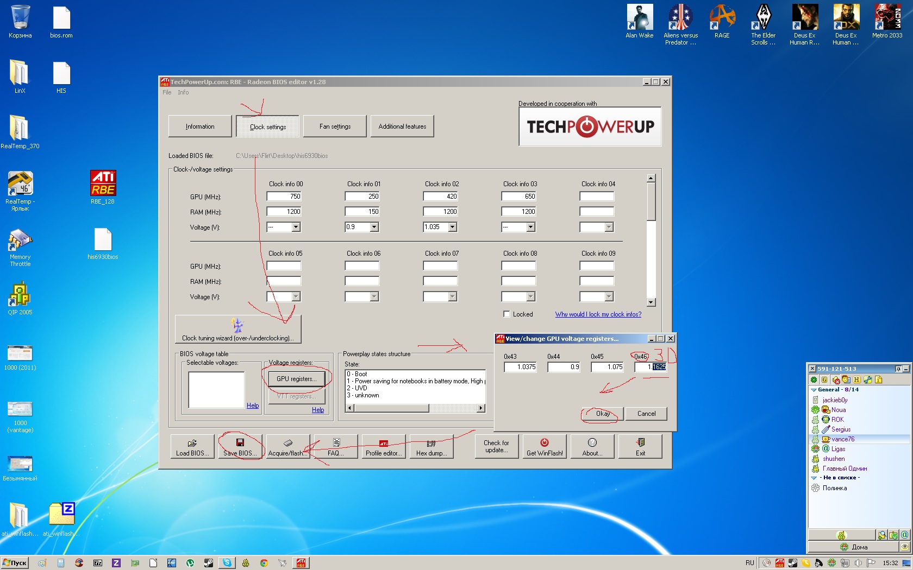The width and height of the screenshot is (913, 570).
Task: Click Clock info 00 GPU MHz field
Action: [284, 197]
